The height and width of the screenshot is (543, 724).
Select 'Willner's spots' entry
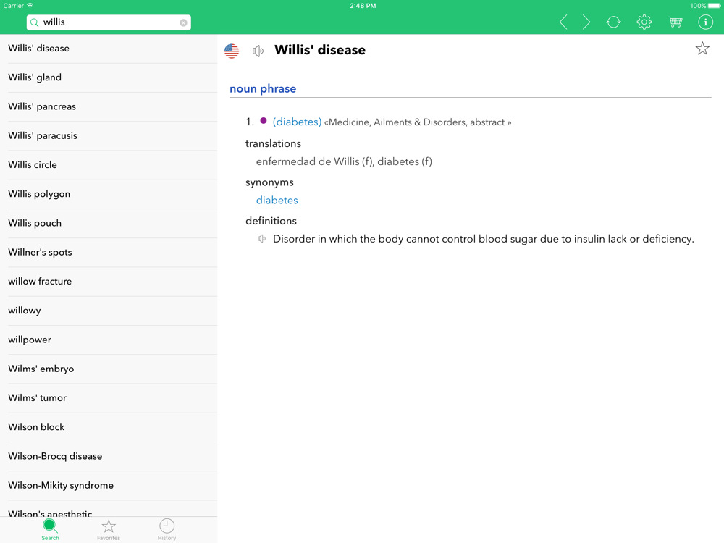pyautogui.click(x=109, y=252)
